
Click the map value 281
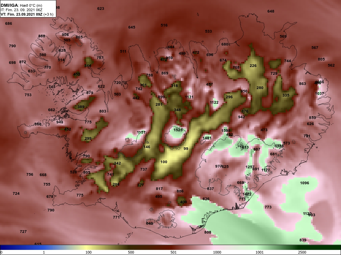159,104
